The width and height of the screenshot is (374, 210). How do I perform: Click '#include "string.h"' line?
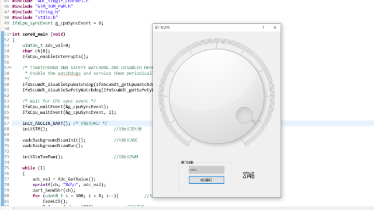36,12
